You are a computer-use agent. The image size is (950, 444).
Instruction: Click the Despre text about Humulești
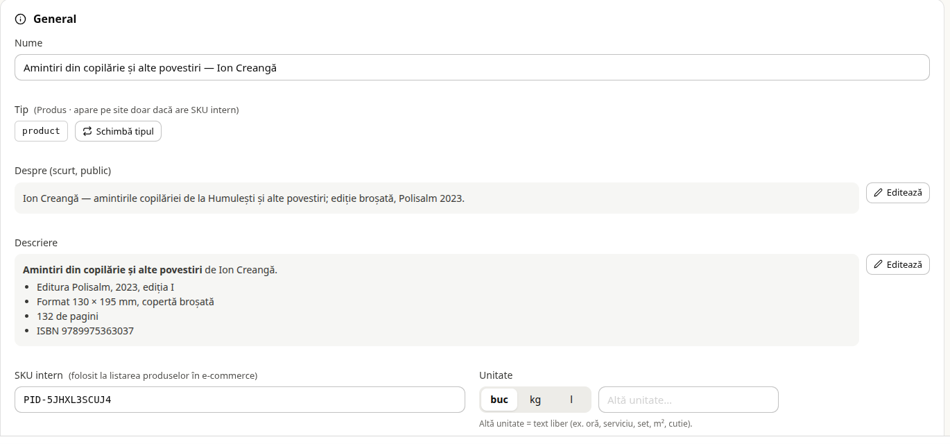coord(243,198)
